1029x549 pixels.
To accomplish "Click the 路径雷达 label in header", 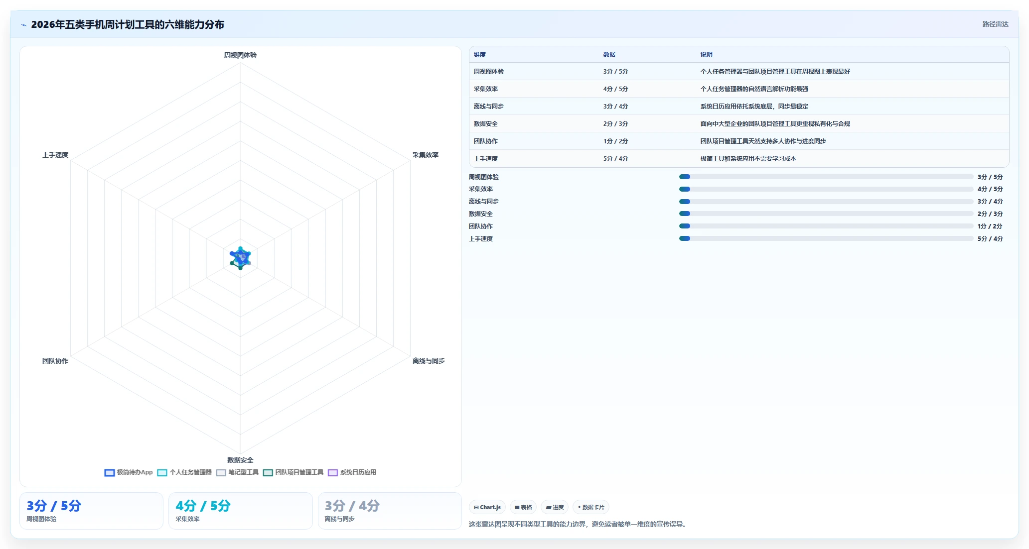I will click(x=995, y=24).
